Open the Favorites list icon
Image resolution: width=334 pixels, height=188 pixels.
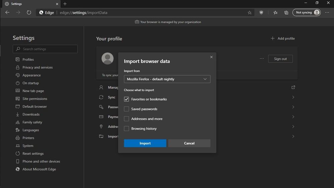pos(275,13)
